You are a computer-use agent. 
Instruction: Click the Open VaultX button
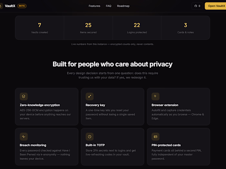click(215, 6)
